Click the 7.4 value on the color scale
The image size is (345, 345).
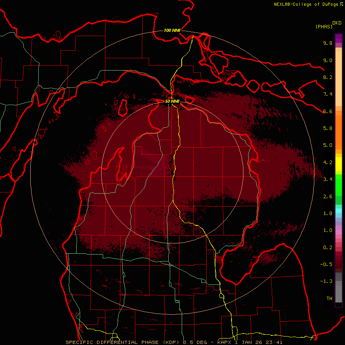tap(328, 94)
